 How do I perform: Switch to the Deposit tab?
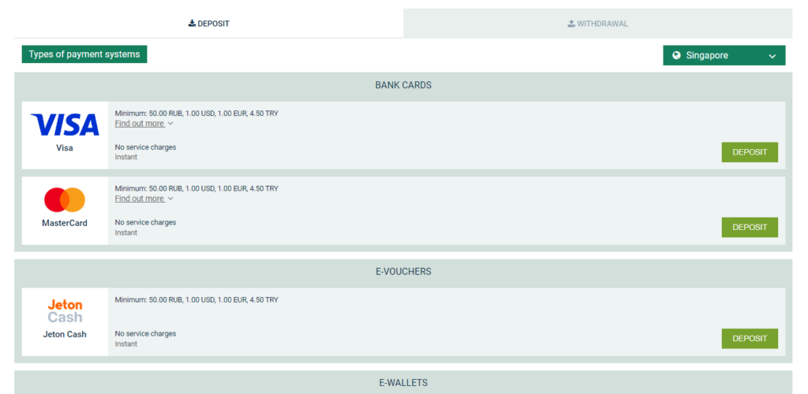(208, 24)
